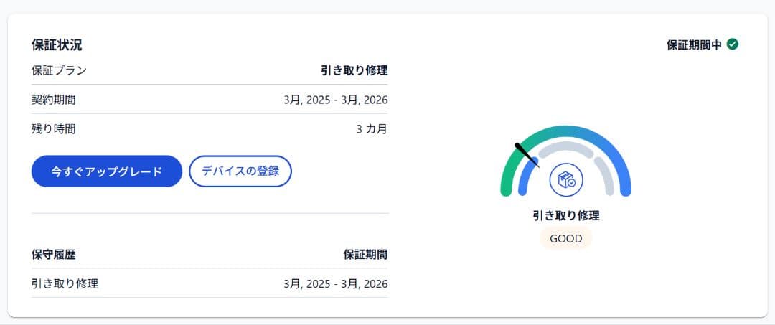Click the black needle on the gauge
Screen dimensions: 775x325
pos(526,154)
